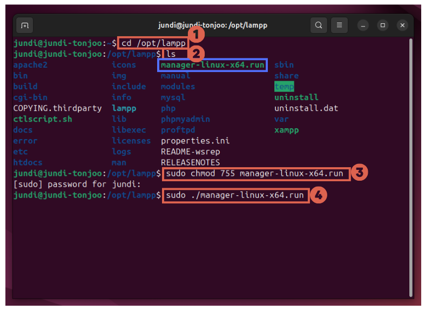Click the red step 4 badge
The height and width of the screenshot is (310, 425).
[319, 195]
